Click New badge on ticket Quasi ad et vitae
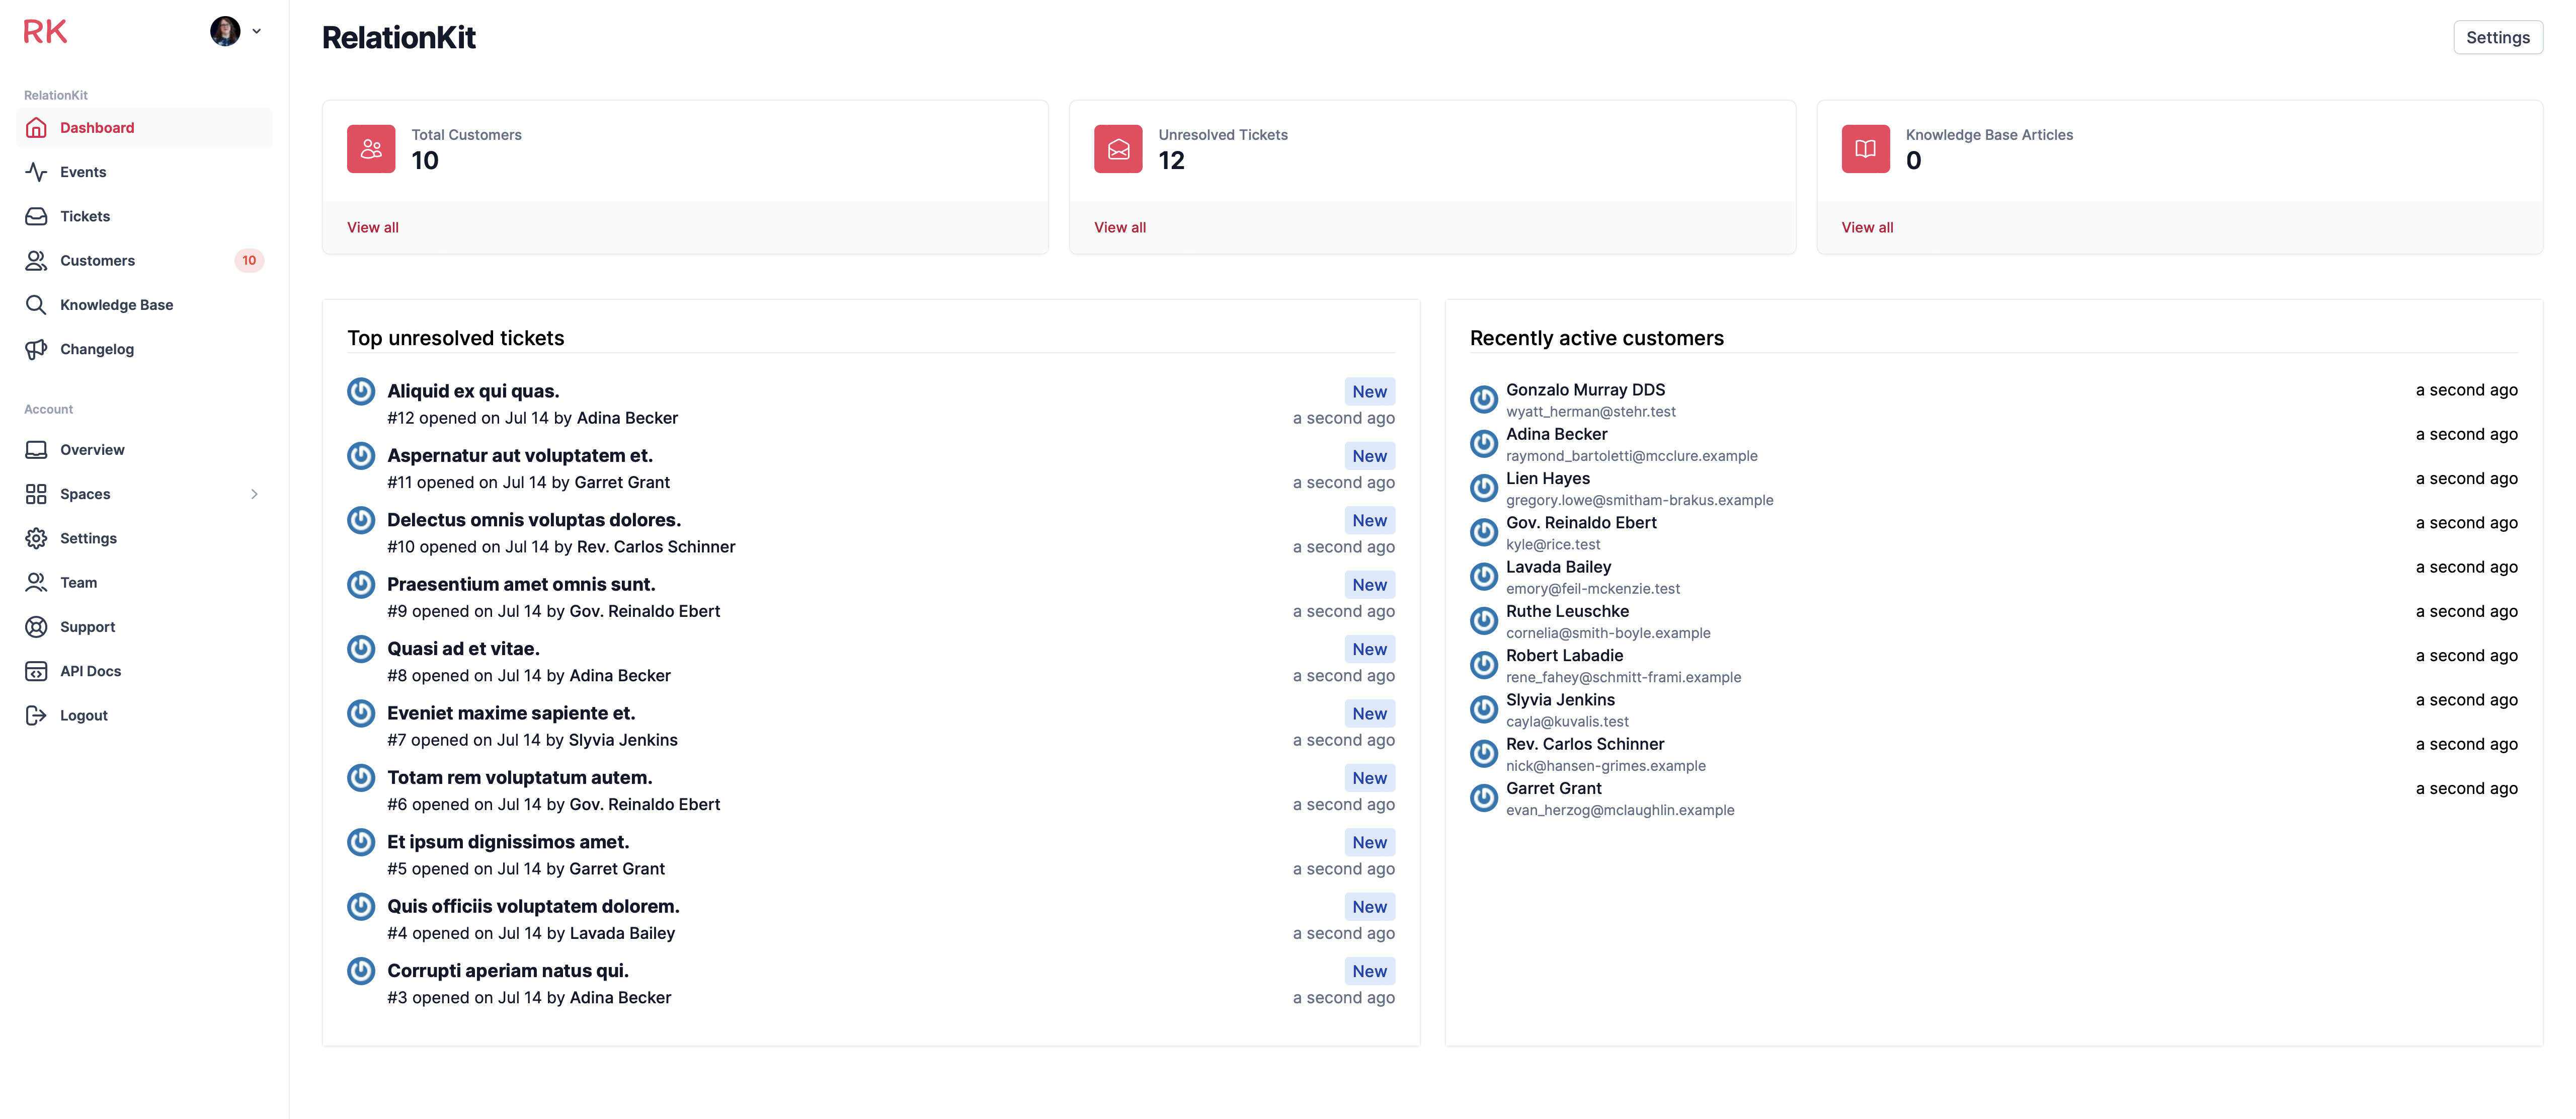The width and height of the screenshot is (2576, 1119). (x=1369, y=649)
